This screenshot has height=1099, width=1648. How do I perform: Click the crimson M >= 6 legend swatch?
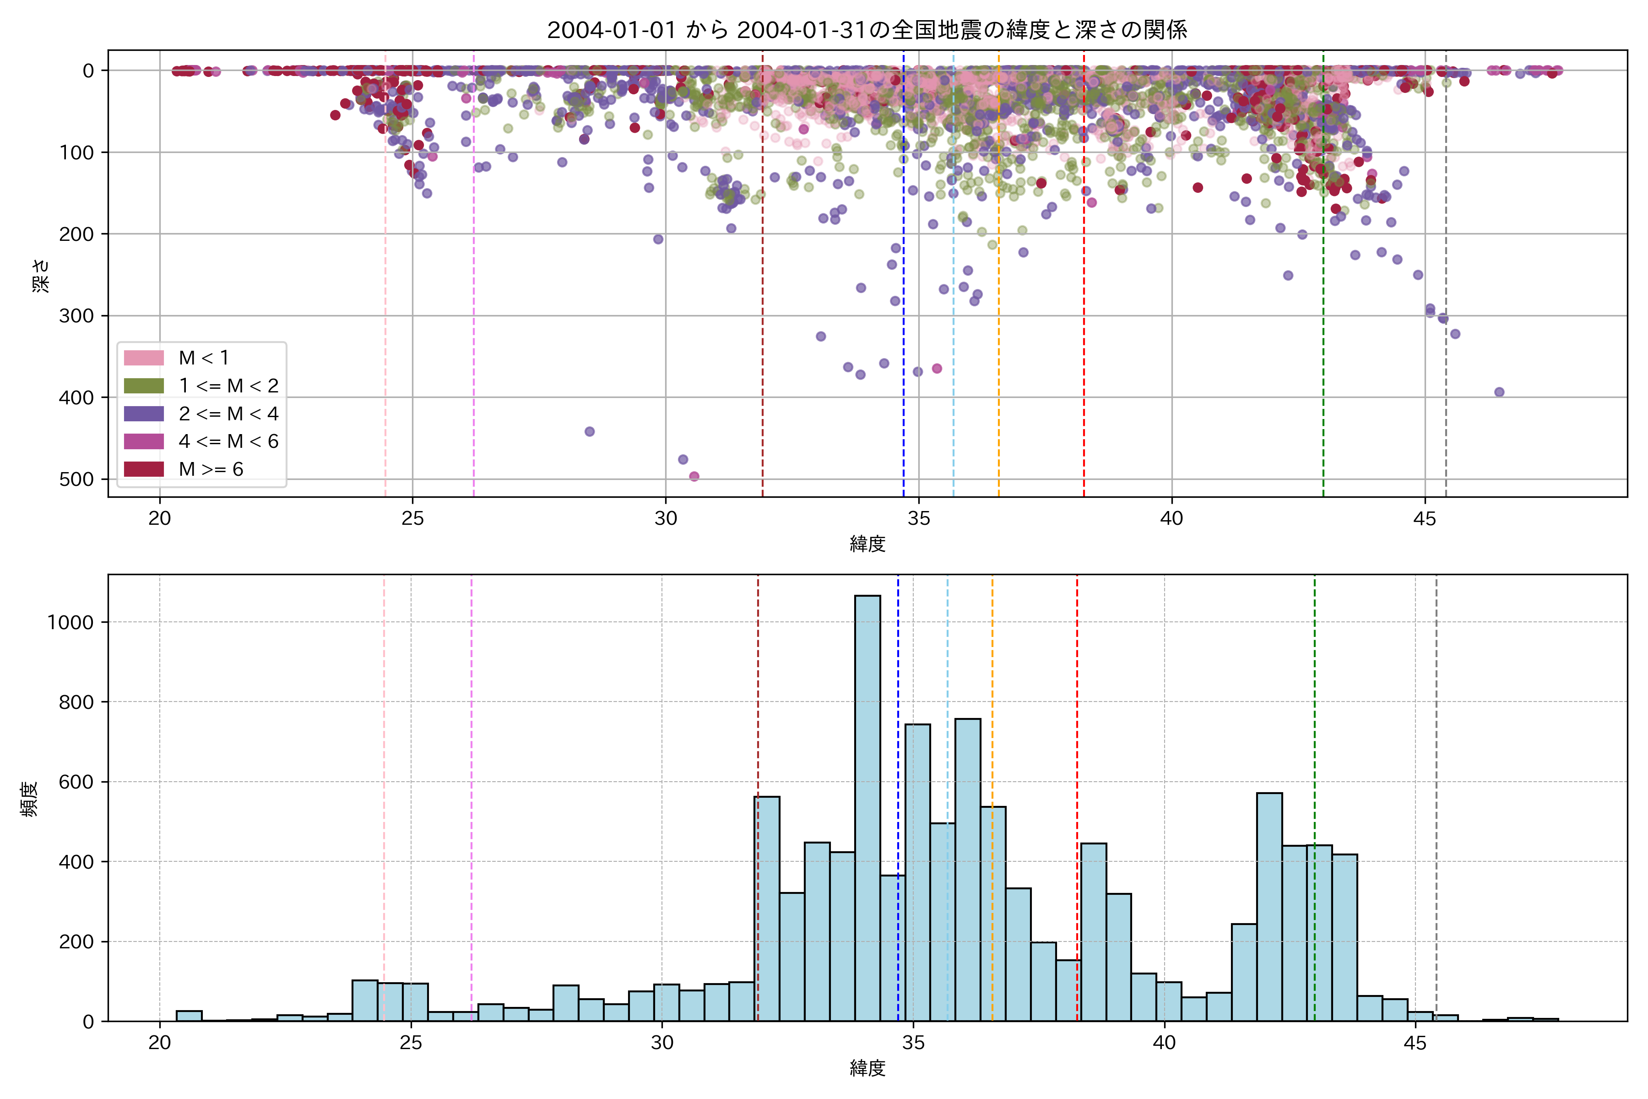144,469
